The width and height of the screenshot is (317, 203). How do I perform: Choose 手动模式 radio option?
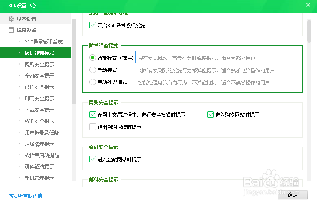click(92, 70)
